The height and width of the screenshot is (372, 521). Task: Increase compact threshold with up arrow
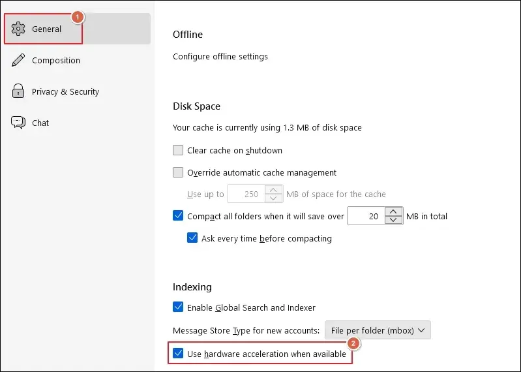tap(393, 211)
